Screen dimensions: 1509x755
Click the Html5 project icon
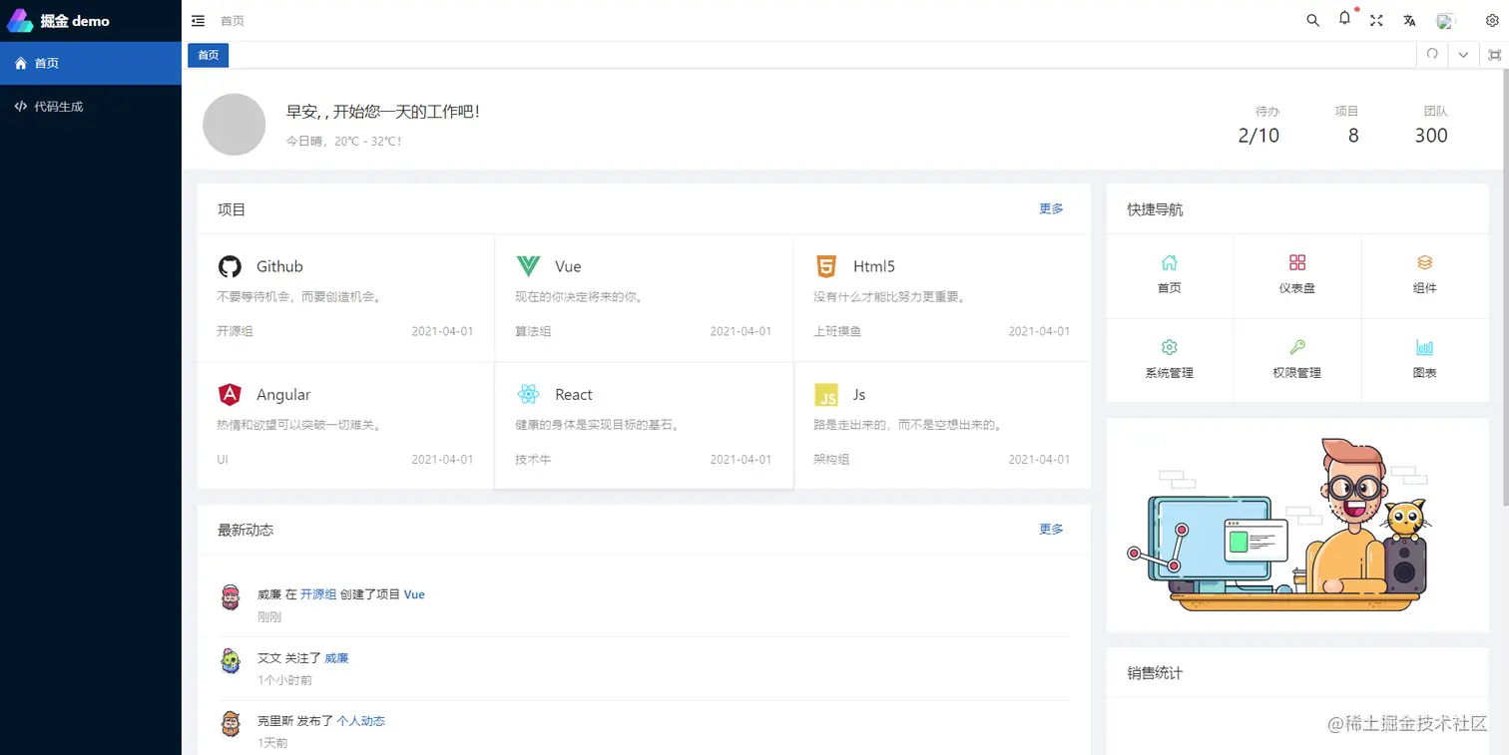tap(826, 266)
